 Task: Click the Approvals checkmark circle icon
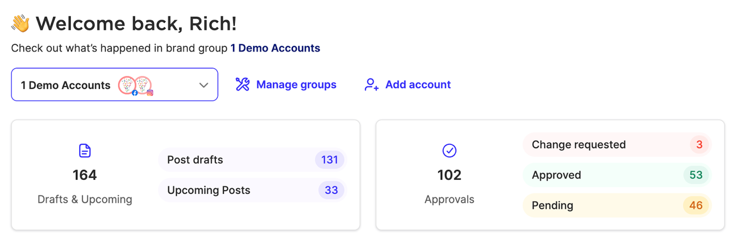click(x=449, y=151)
